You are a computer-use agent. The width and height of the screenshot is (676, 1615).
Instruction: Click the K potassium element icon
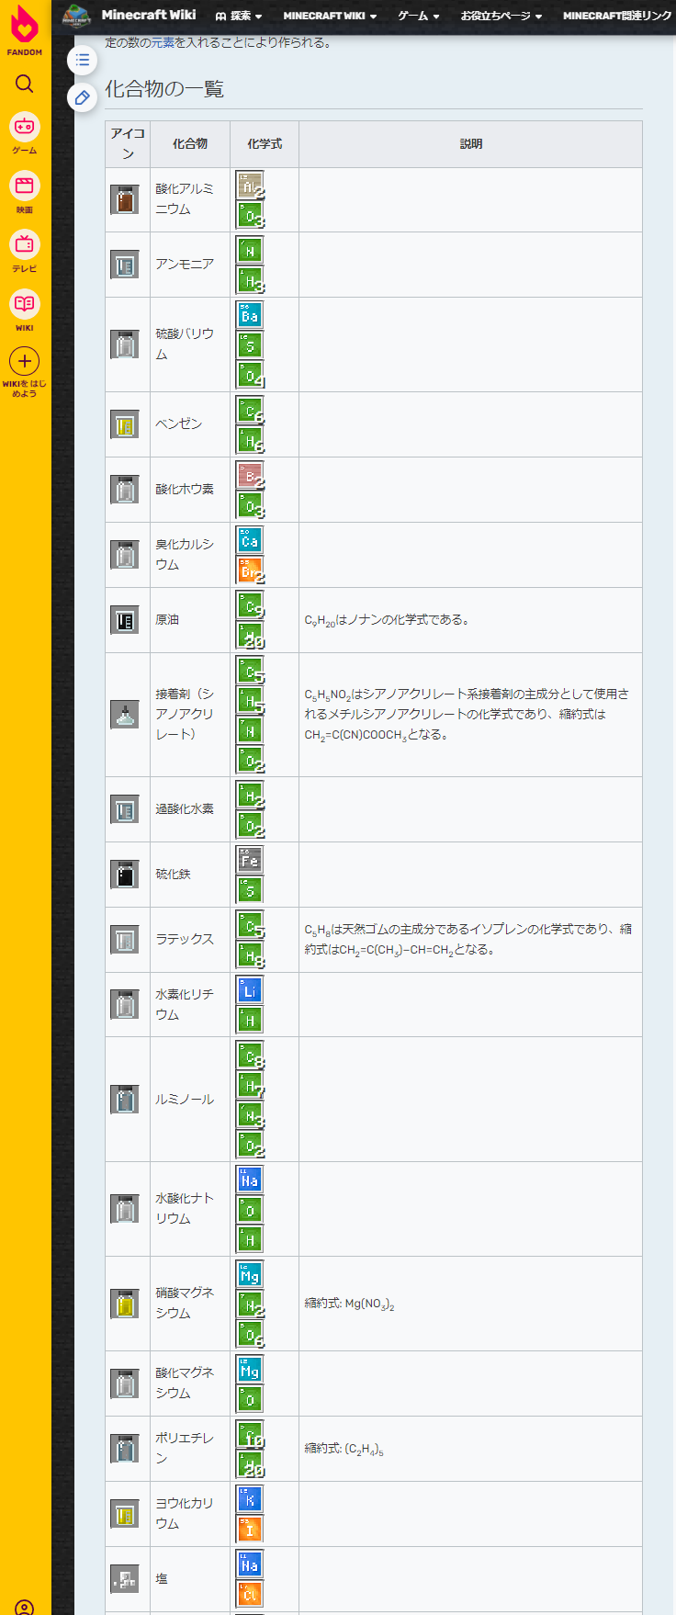(x=250, y=1498)
